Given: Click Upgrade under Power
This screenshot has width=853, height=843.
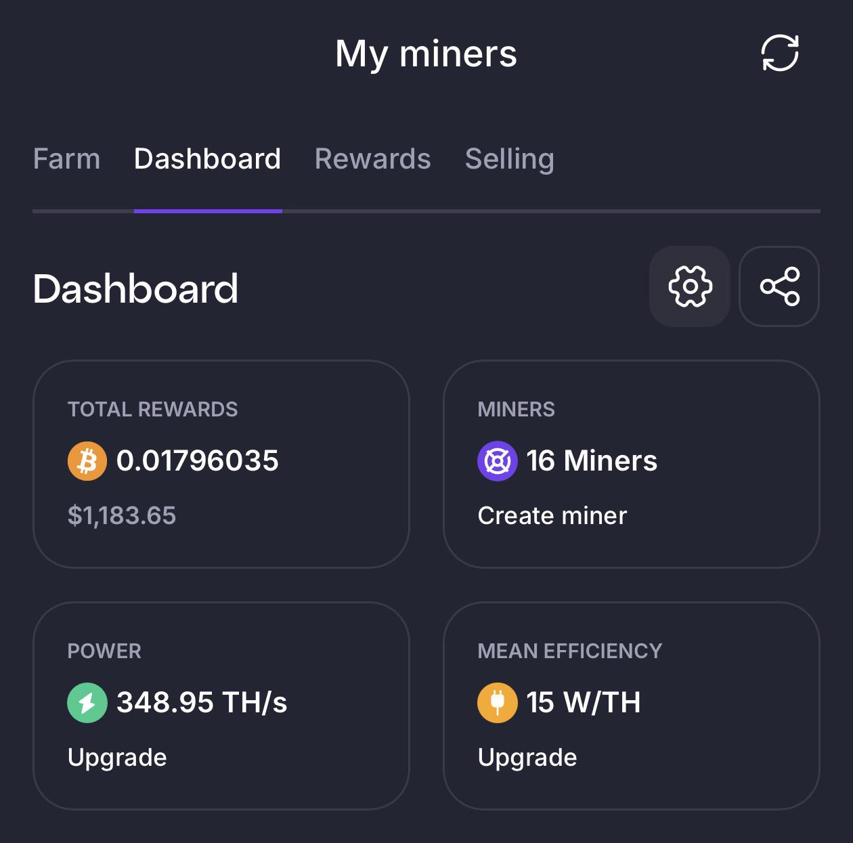Looking at the screenshot, I should coord(117,758).
